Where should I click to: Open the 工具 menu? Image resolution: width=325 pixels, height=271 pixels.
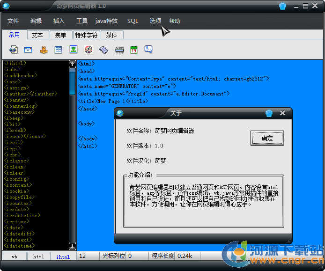[x=82, y=21]
